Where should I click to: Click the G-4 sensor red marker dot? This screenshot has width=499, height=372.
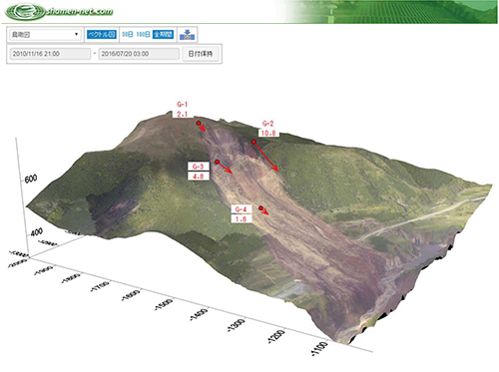click(x=261, y=208)
